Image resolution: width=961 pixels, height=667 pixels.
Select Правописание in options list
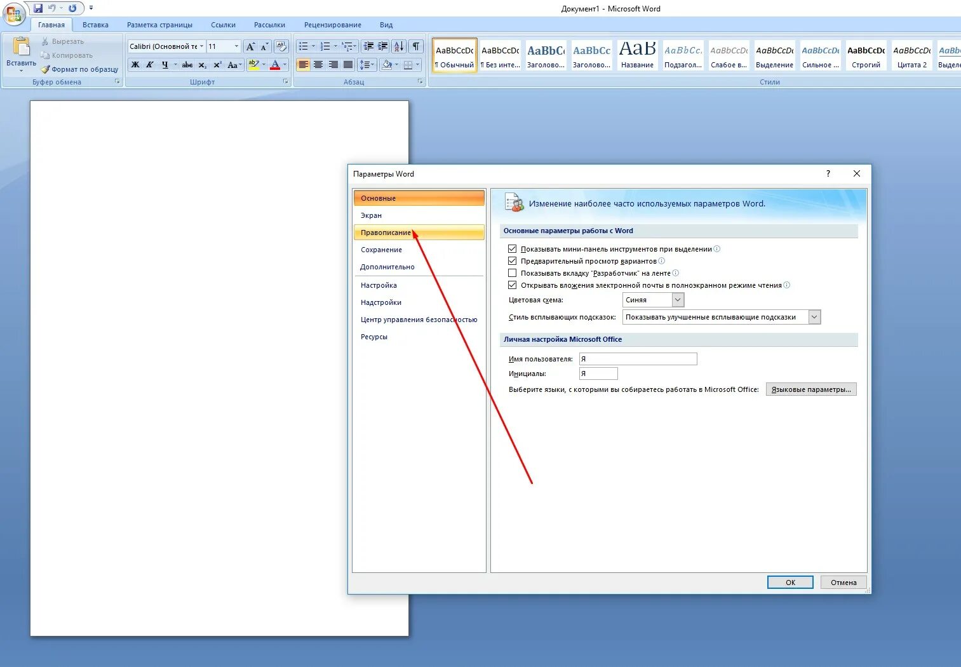(x=419, y=232)
